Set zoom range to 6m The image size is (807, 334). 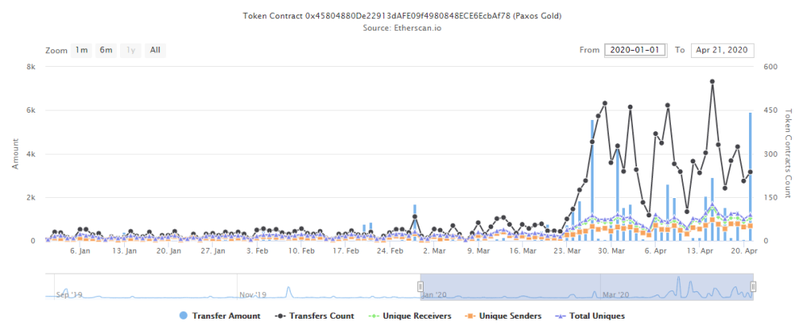pos(106,50)
